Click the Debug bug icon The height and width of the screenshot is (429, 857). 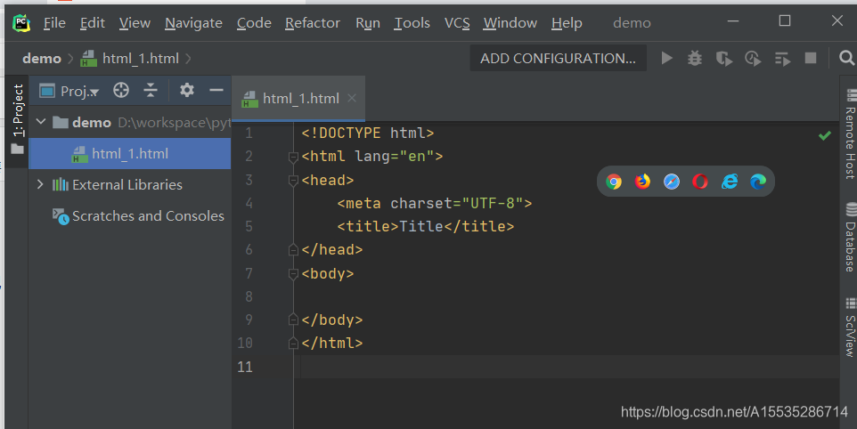pos(695,58)
